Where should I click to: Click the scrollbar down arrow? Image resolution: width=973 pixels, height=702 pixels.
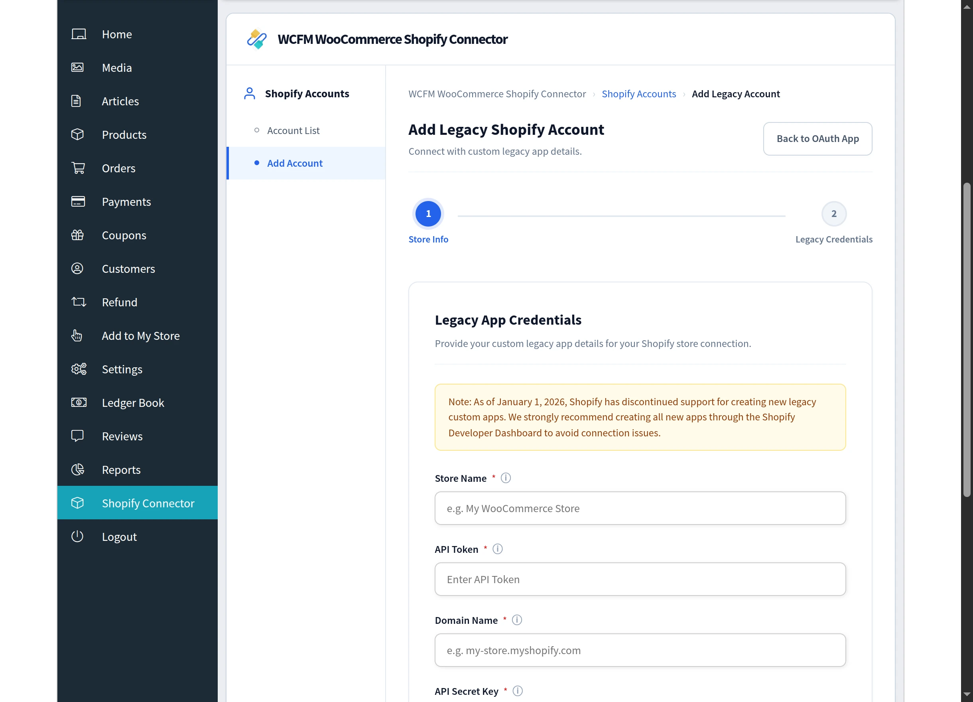[967, 694]
